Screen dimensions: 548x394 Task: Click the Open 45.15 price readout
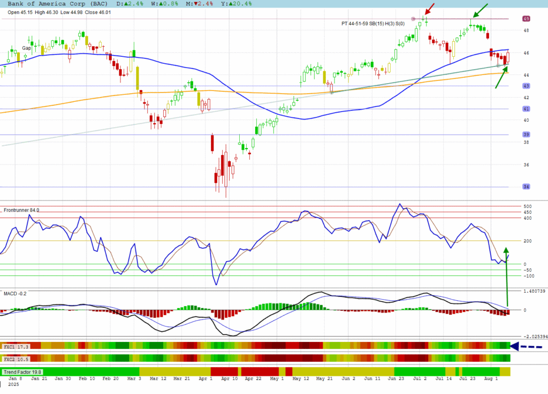pyautogui.click(x=20, y=12)
